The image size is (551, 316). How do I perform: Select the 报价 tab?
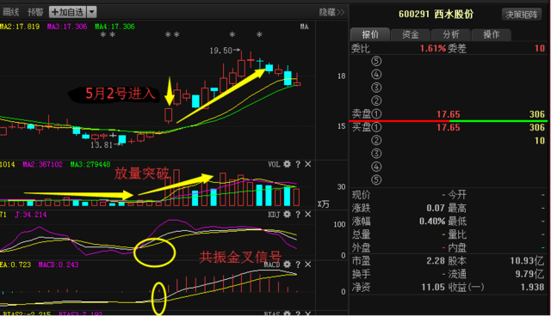coord(370,34)
